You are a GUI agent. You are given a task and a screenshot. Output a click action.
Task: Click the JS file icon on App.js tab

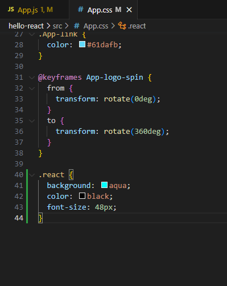(x=11, y=9)
